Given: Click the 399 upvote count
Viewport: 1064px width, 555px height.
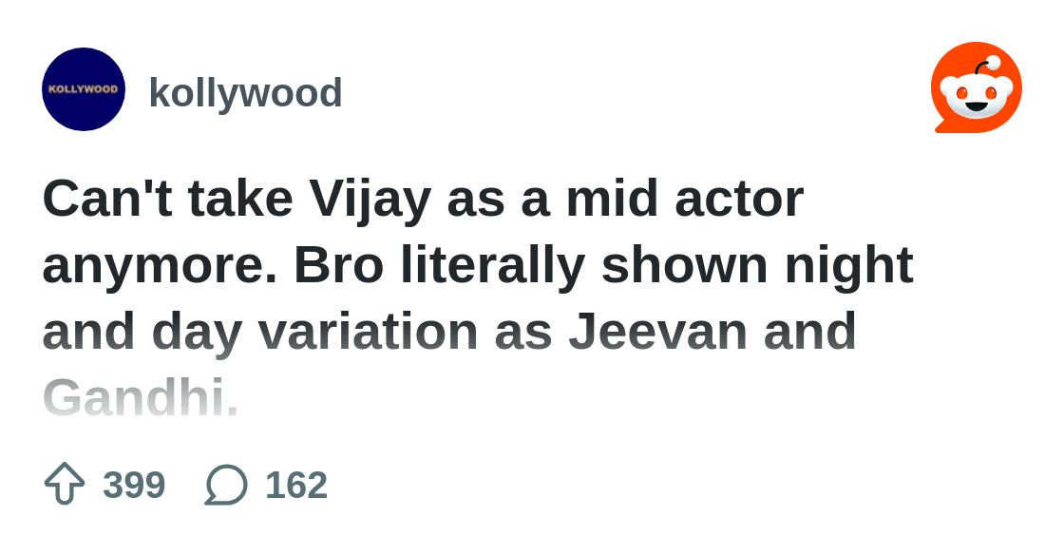Looking at the screenshot, I should pyautogui.click(x=134, y=485).
